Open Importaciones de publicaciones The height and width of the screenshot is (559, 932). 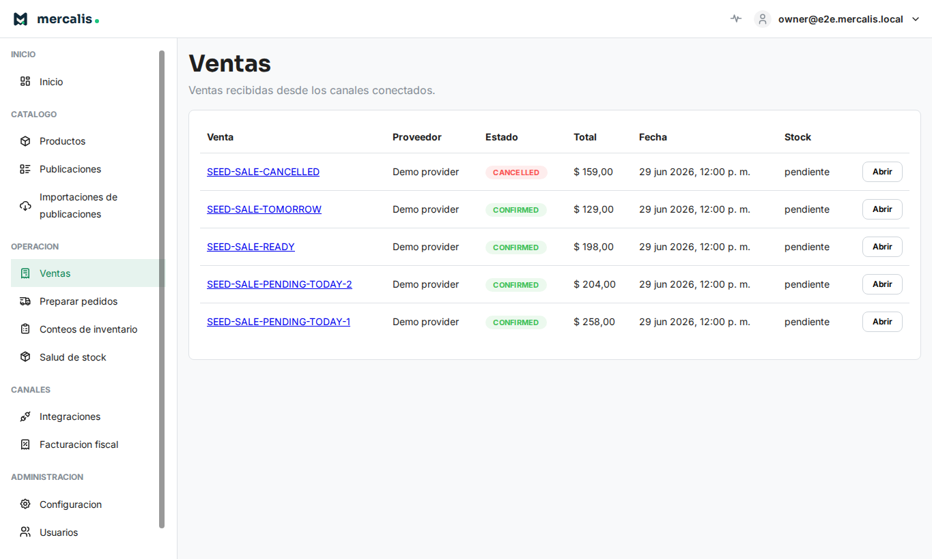tap(88, 206)
